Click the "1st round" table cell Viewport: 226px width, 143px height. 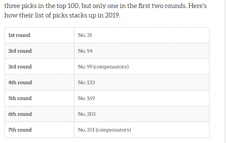click(x=19, y=35)
